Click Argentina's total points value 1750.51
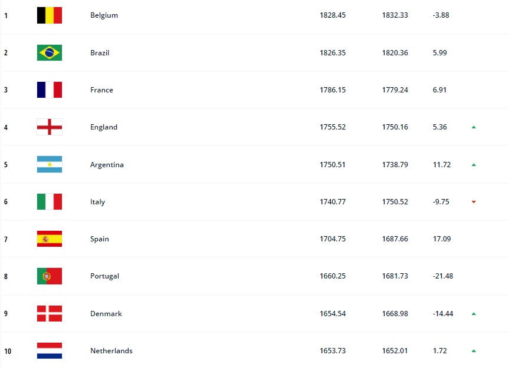 [333, 165]
